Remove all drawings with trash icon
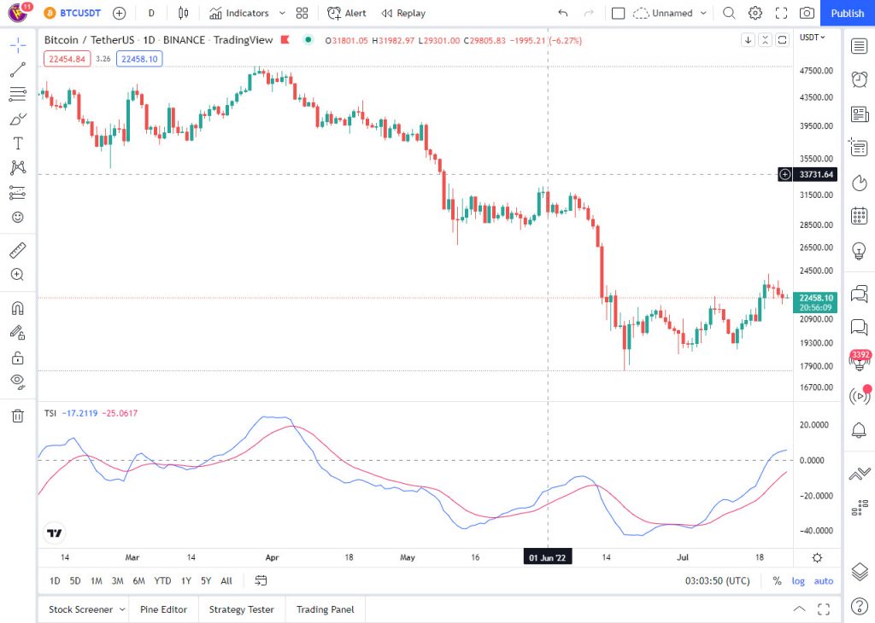The image size is (875, 623). (18, 416)
